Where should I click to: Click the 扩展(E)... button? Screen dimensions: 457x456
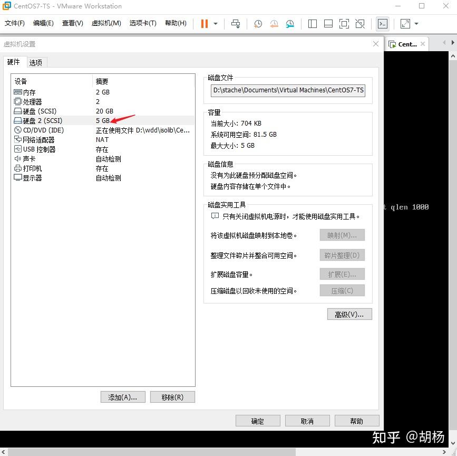coord(342,274)
